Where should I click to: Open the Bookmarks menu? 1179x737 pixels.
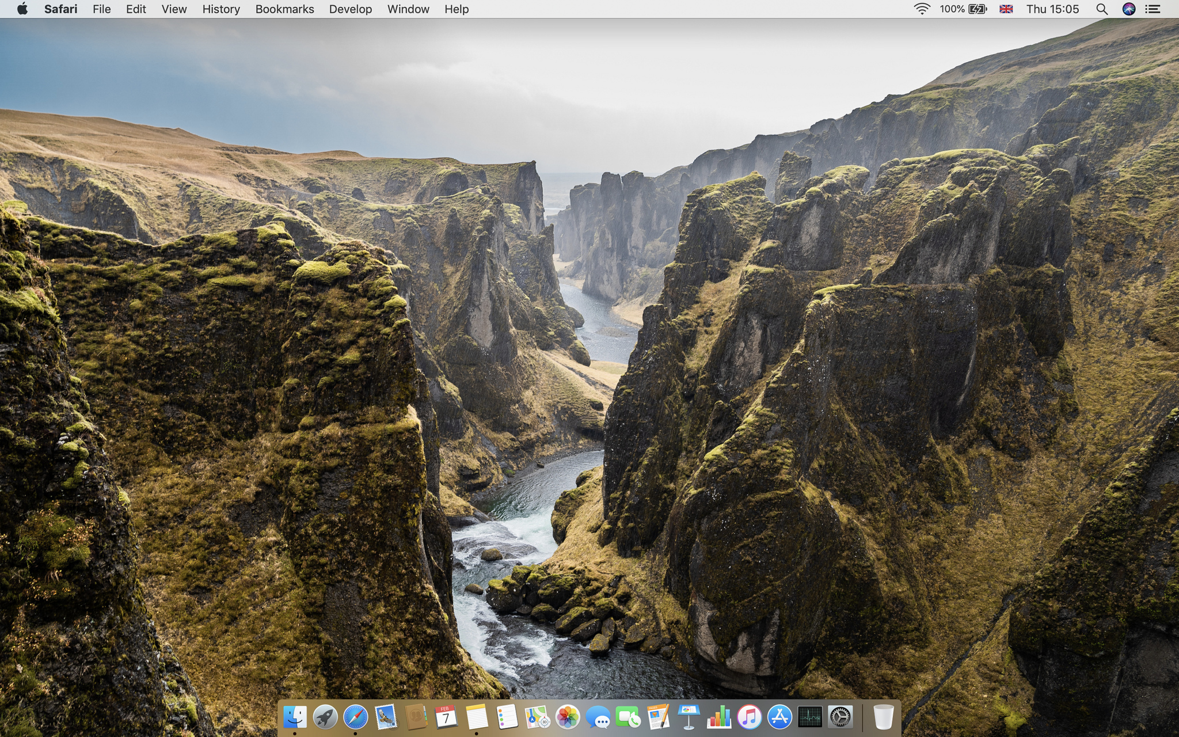point(284,9)
